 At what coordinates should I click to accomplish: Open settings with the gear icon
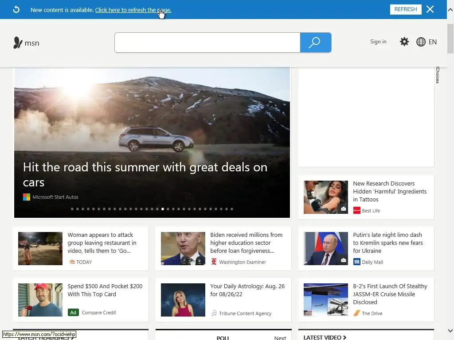[x=404, y=42]
